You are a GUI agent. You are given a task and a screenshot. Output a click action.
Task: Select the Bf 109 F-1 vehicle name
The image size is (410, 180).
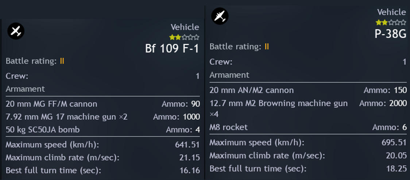(172, 48)
